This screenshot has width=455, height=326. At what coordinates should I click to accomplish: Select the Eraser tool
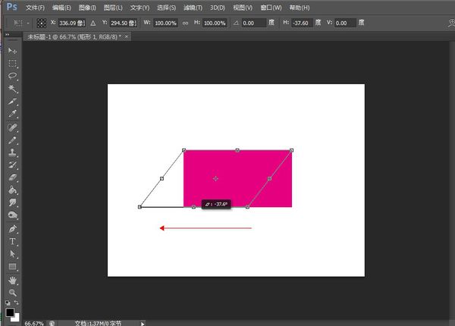(13, 177)
